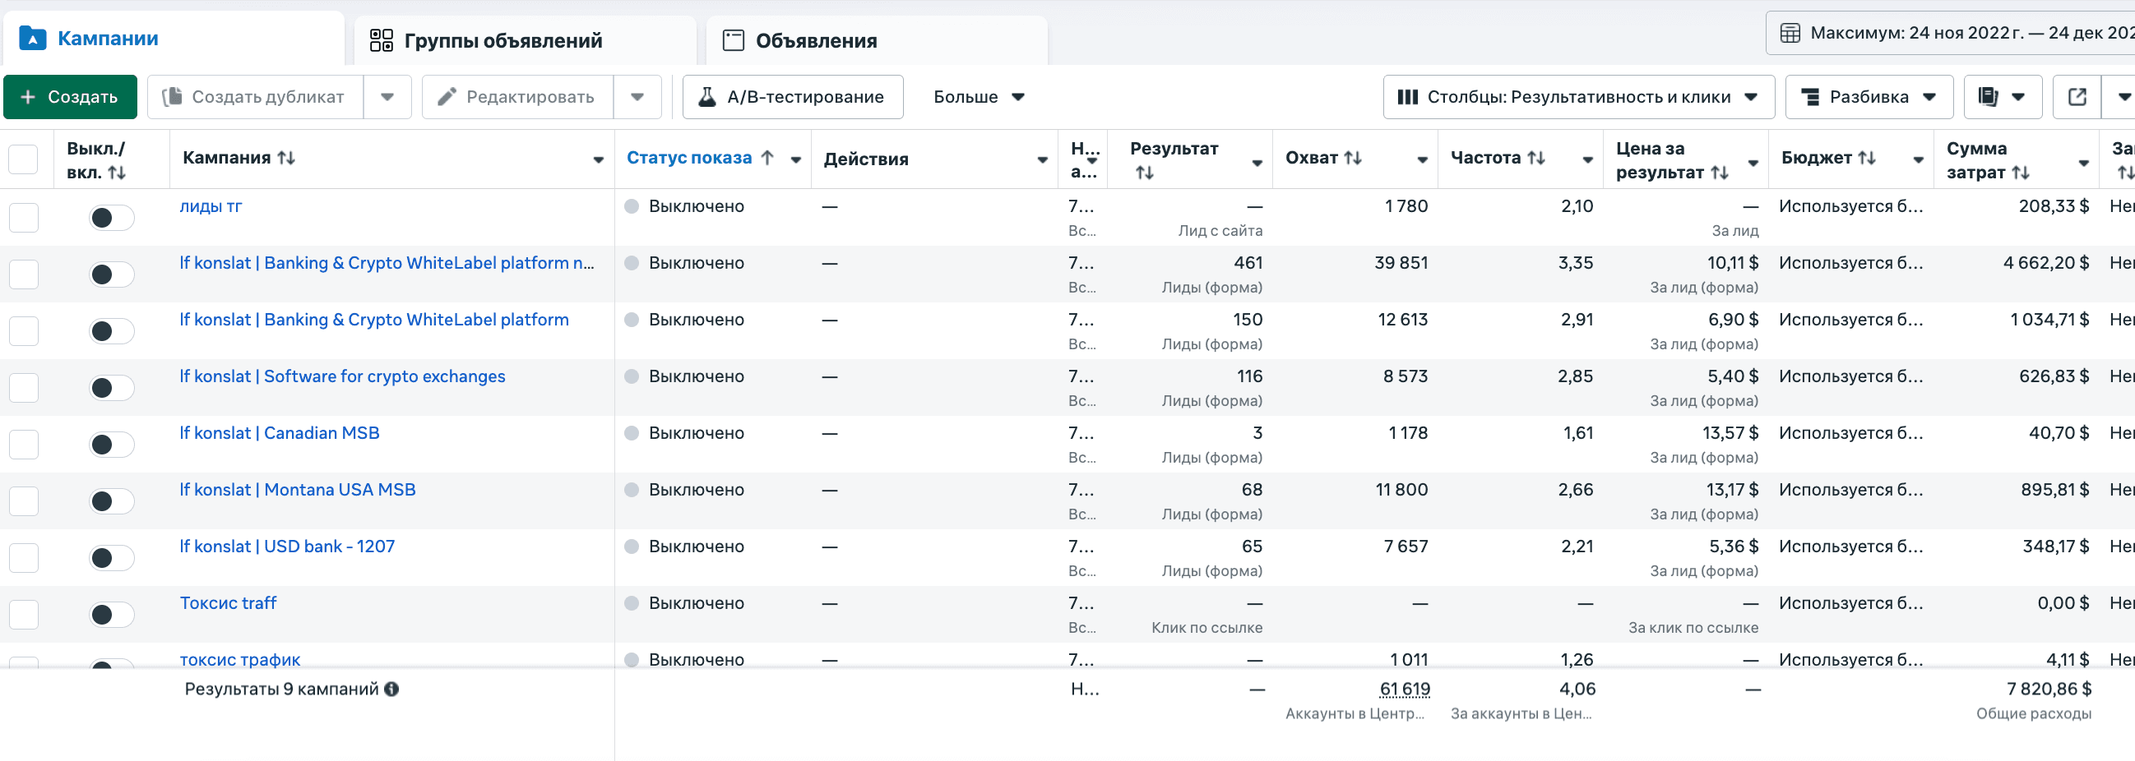This screenshot has height=761, width=2135.
Task: Switch on the Montana USA MSB campaign
Action: tap(112, 501)
